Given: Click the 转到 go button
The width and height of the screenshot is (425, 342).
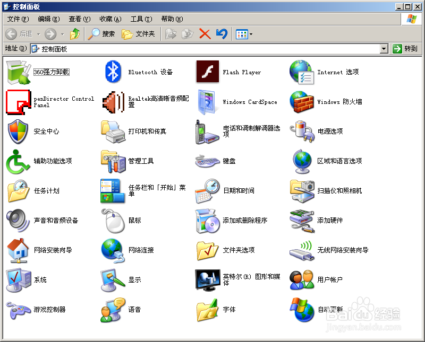Looking at the screenshot, I should 405,49.
